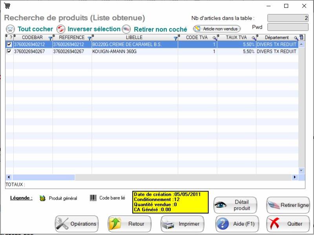Screen dimensions: 314x235
Task: Open the LIBELLE column filter
Action: click(175, 38)
